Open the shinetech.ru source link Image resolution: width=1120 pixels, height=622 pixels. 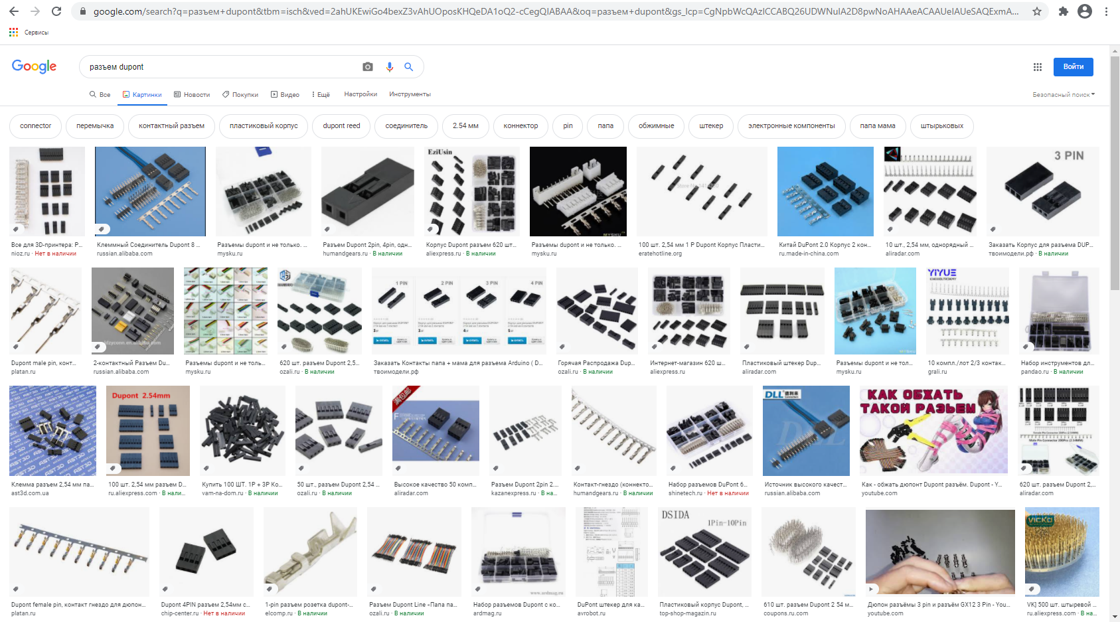pyautogui.click(x=685, y=493)
